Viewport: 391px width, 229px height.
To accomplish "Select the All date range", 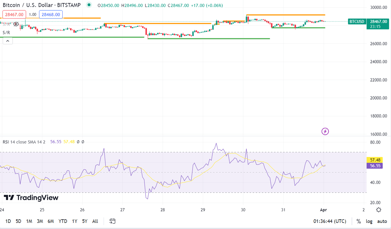I will pyautogui.click(x=95, y=221).
